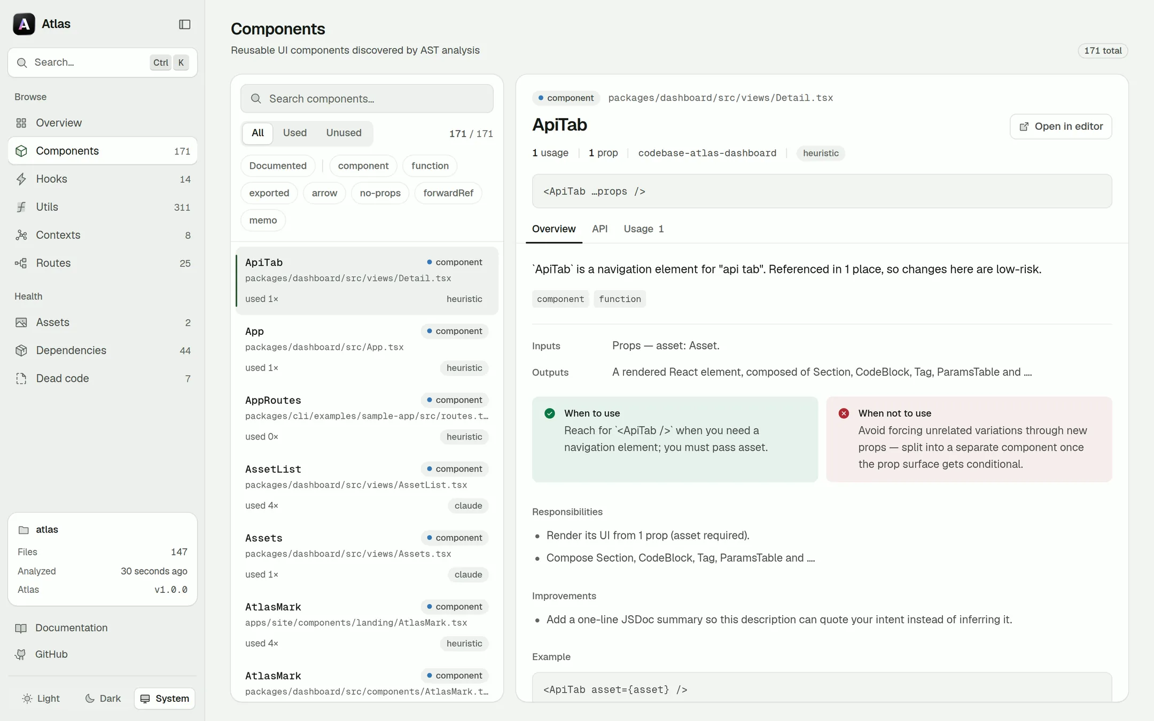Collapse the sidebar with the panel icon

184,24
